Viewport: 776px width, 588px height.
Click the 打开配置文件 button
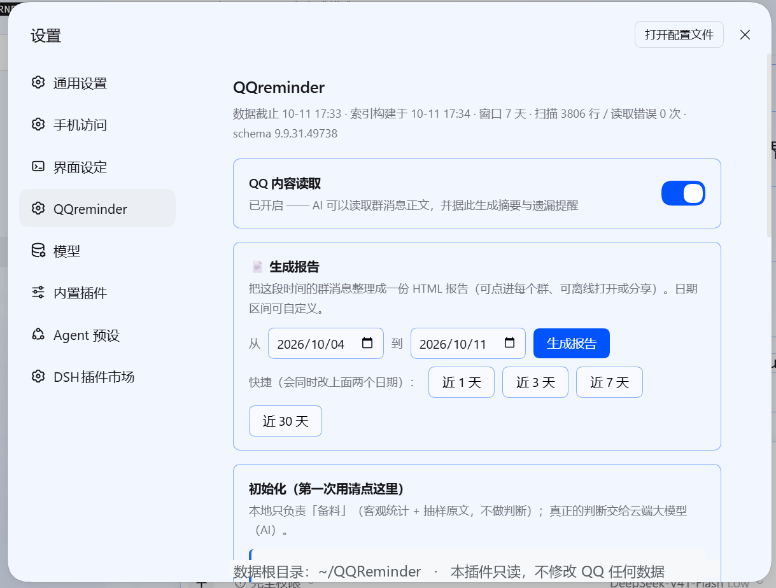(679, 34)
